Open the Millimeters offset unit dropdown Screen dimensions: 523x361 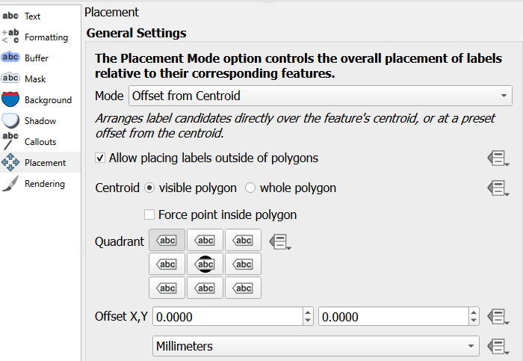click(315, 346)
